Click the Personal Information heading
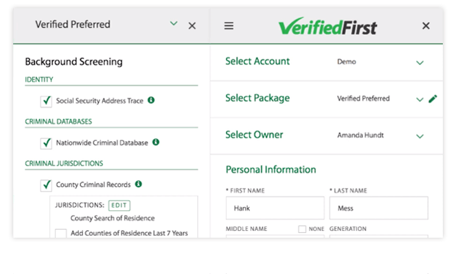 pyautogui.click(x=271, y=169)
